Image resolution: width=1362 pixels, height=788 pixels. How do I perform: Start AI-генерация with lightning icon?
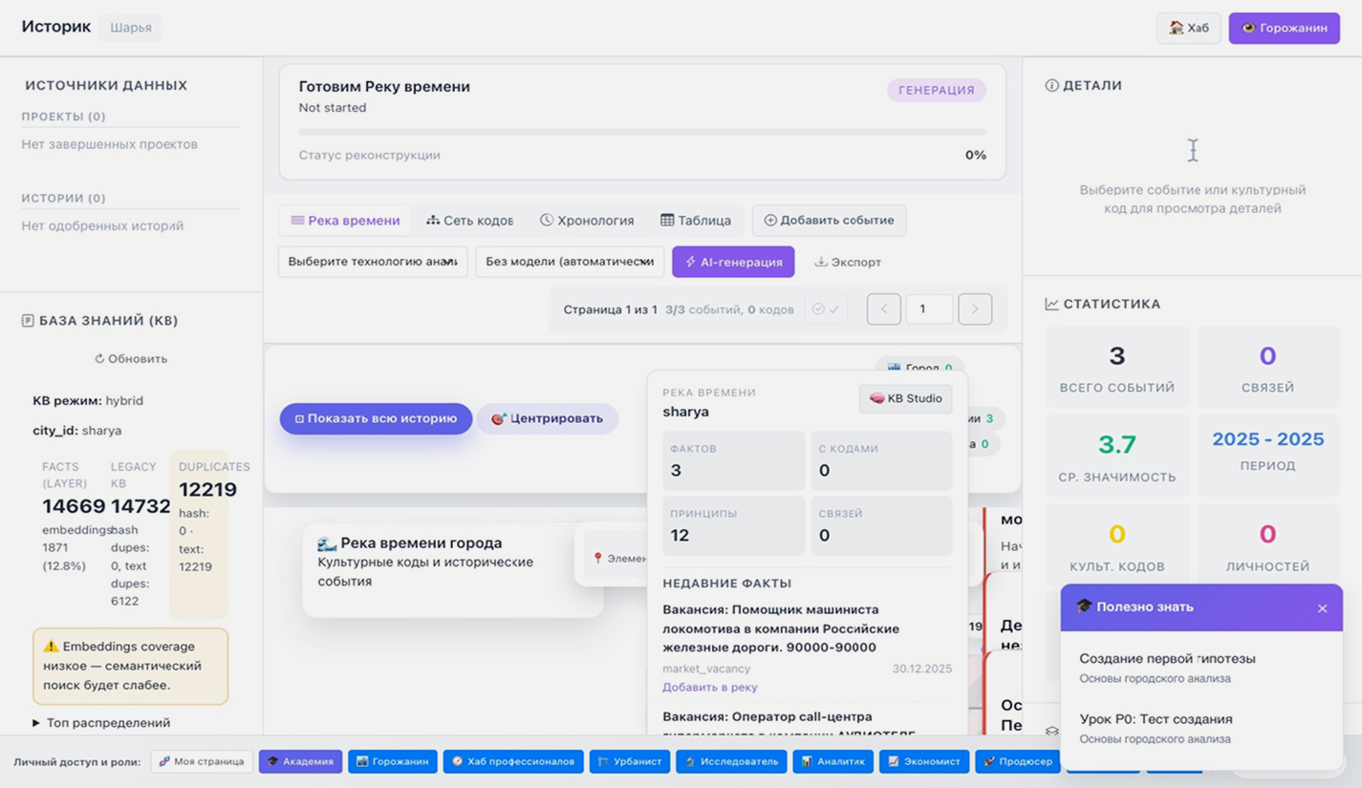[732, 262]
